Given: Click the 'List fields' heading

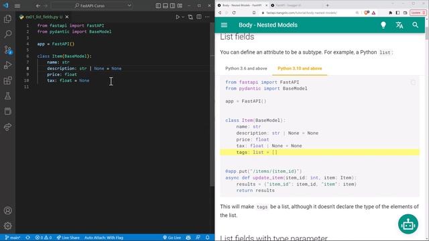Looking at the screenshot, I should 237,37.
